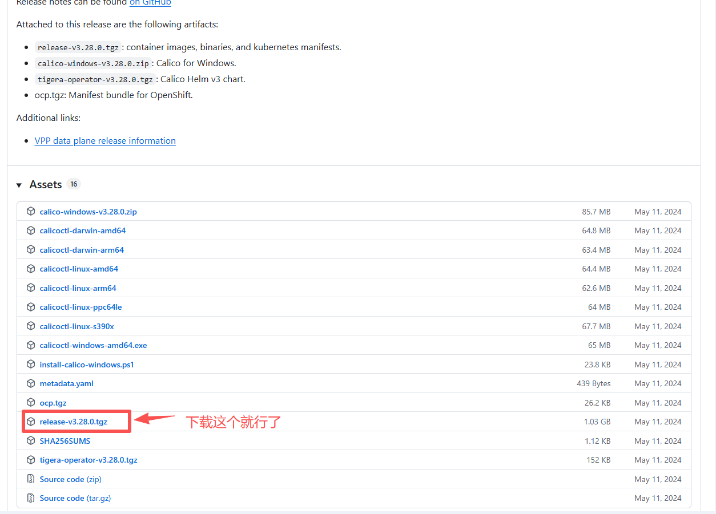Click the 152 KB size value
This screenshot has width=716, height=514.
point(598,460)
